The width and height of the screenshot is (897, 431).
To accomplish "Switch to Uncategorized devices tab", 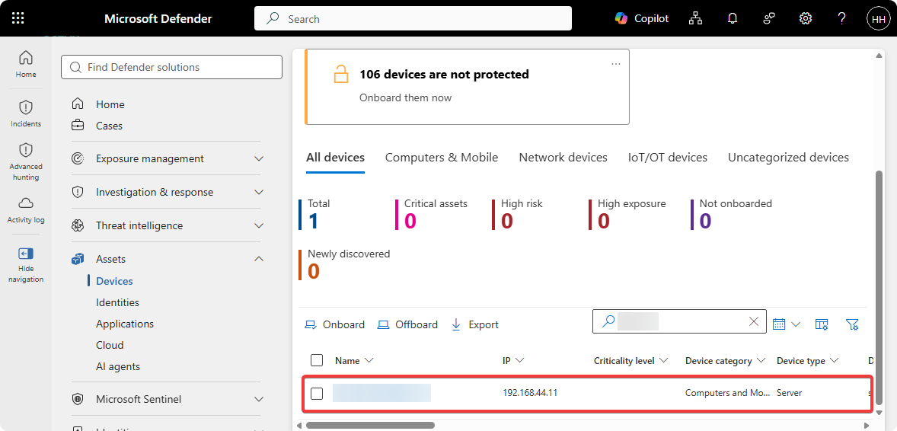I will [x=788, y=158].
